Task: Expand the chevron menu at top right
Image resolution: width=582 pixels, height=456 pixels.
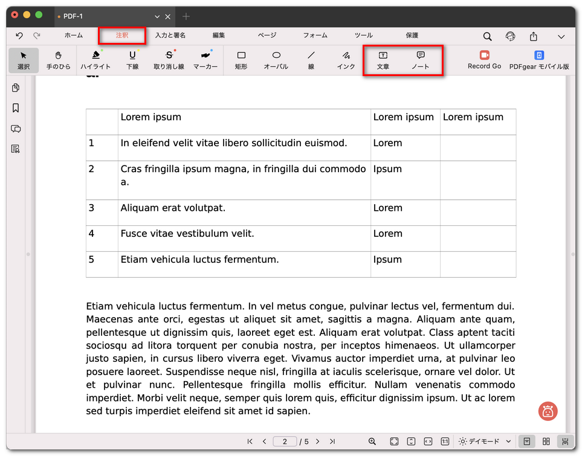Action: (561, 36)
